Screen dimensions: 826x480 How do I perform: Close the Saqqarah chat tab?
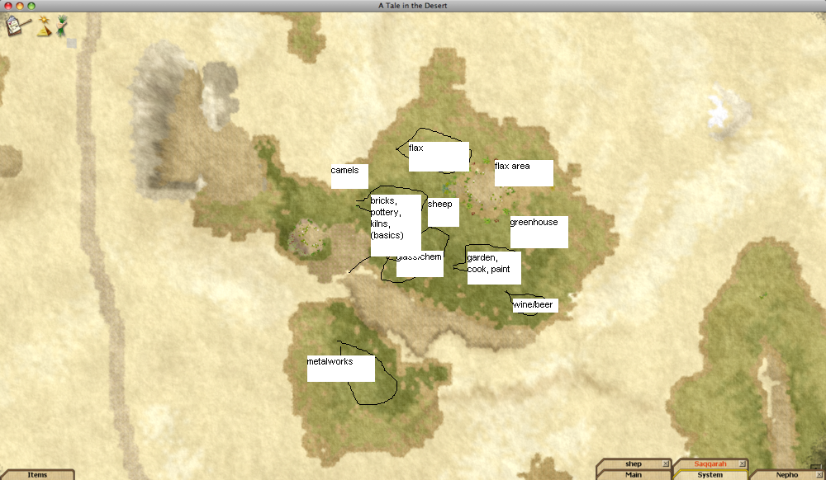coord(743,464)
